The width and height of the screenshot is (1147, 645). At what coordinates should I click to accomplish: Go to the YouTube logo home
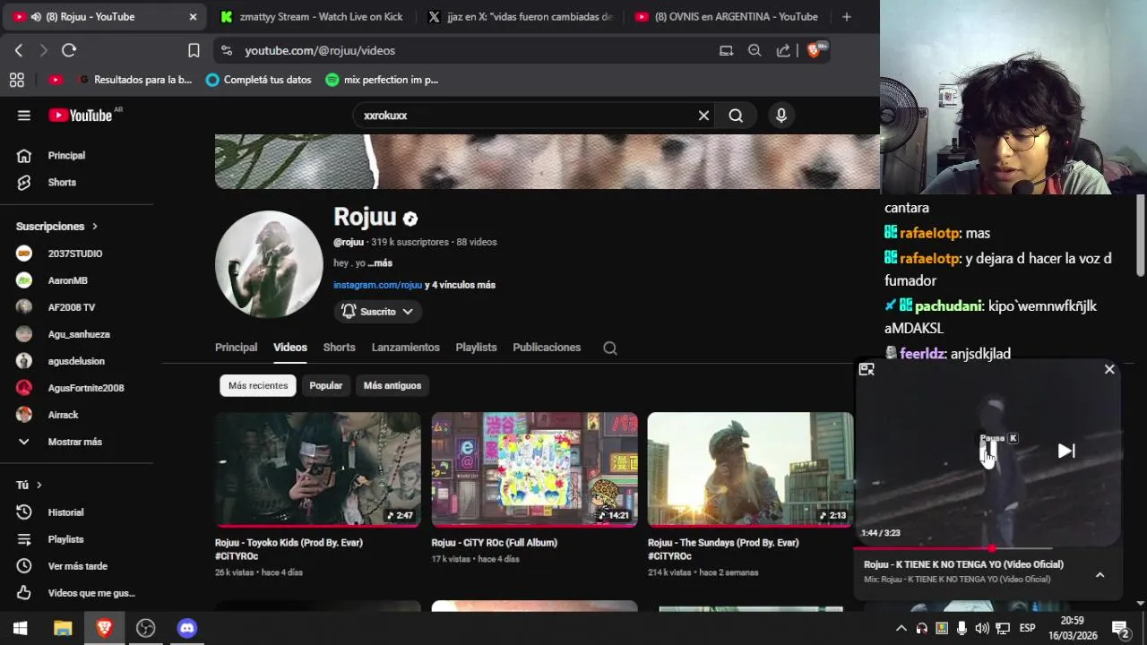(81, 116)
